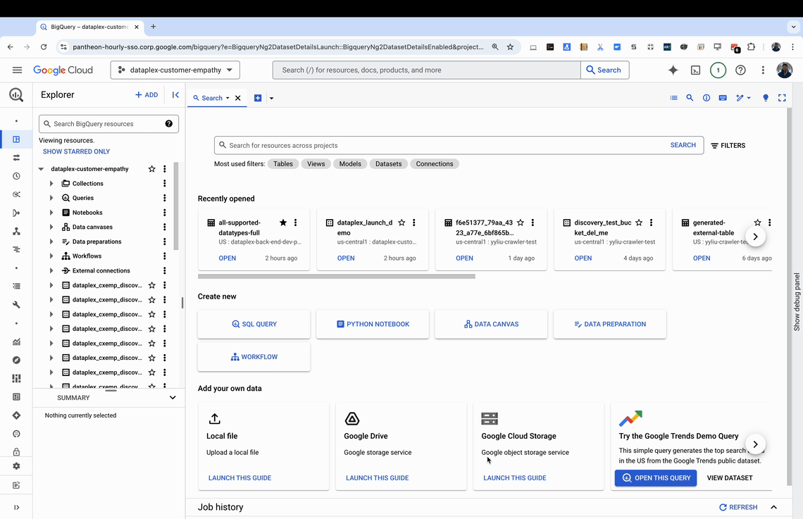Expand the Queries tree node
Viewport: 803px width, 519px height.
[51, 198]
